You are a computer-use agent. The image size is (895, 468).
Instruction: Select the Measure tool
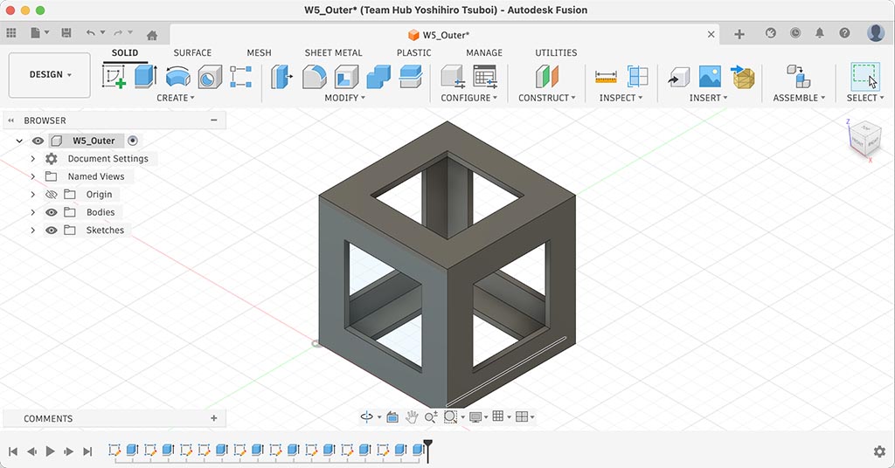coord(606,76)
